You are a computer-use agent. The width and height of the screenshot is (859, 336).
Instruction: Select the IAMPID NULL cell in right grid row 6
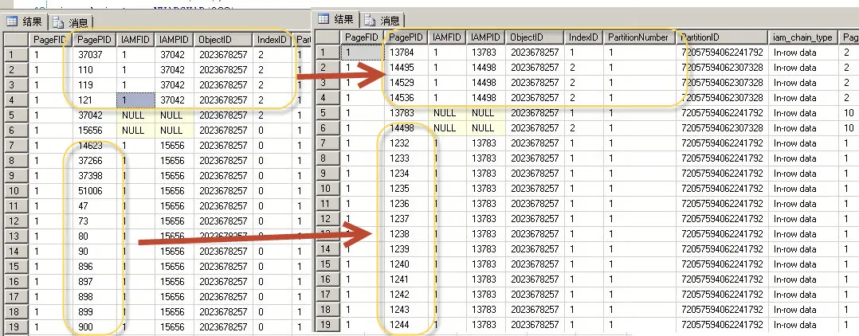point(486,127)
